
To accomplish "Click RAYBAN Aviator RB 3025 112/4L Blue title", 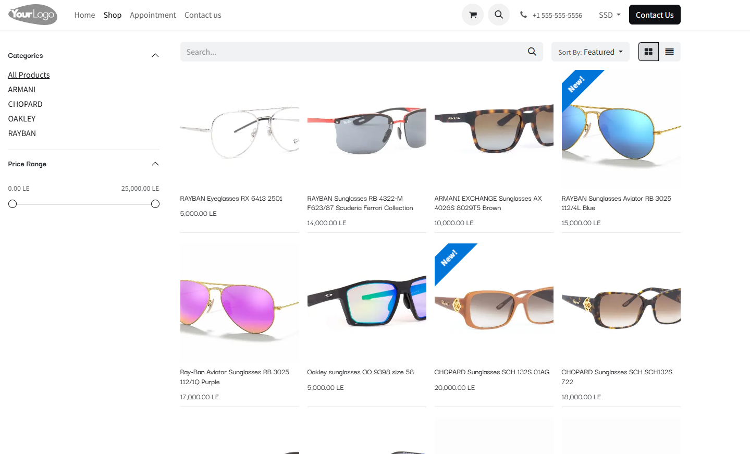I will (617, 203).
